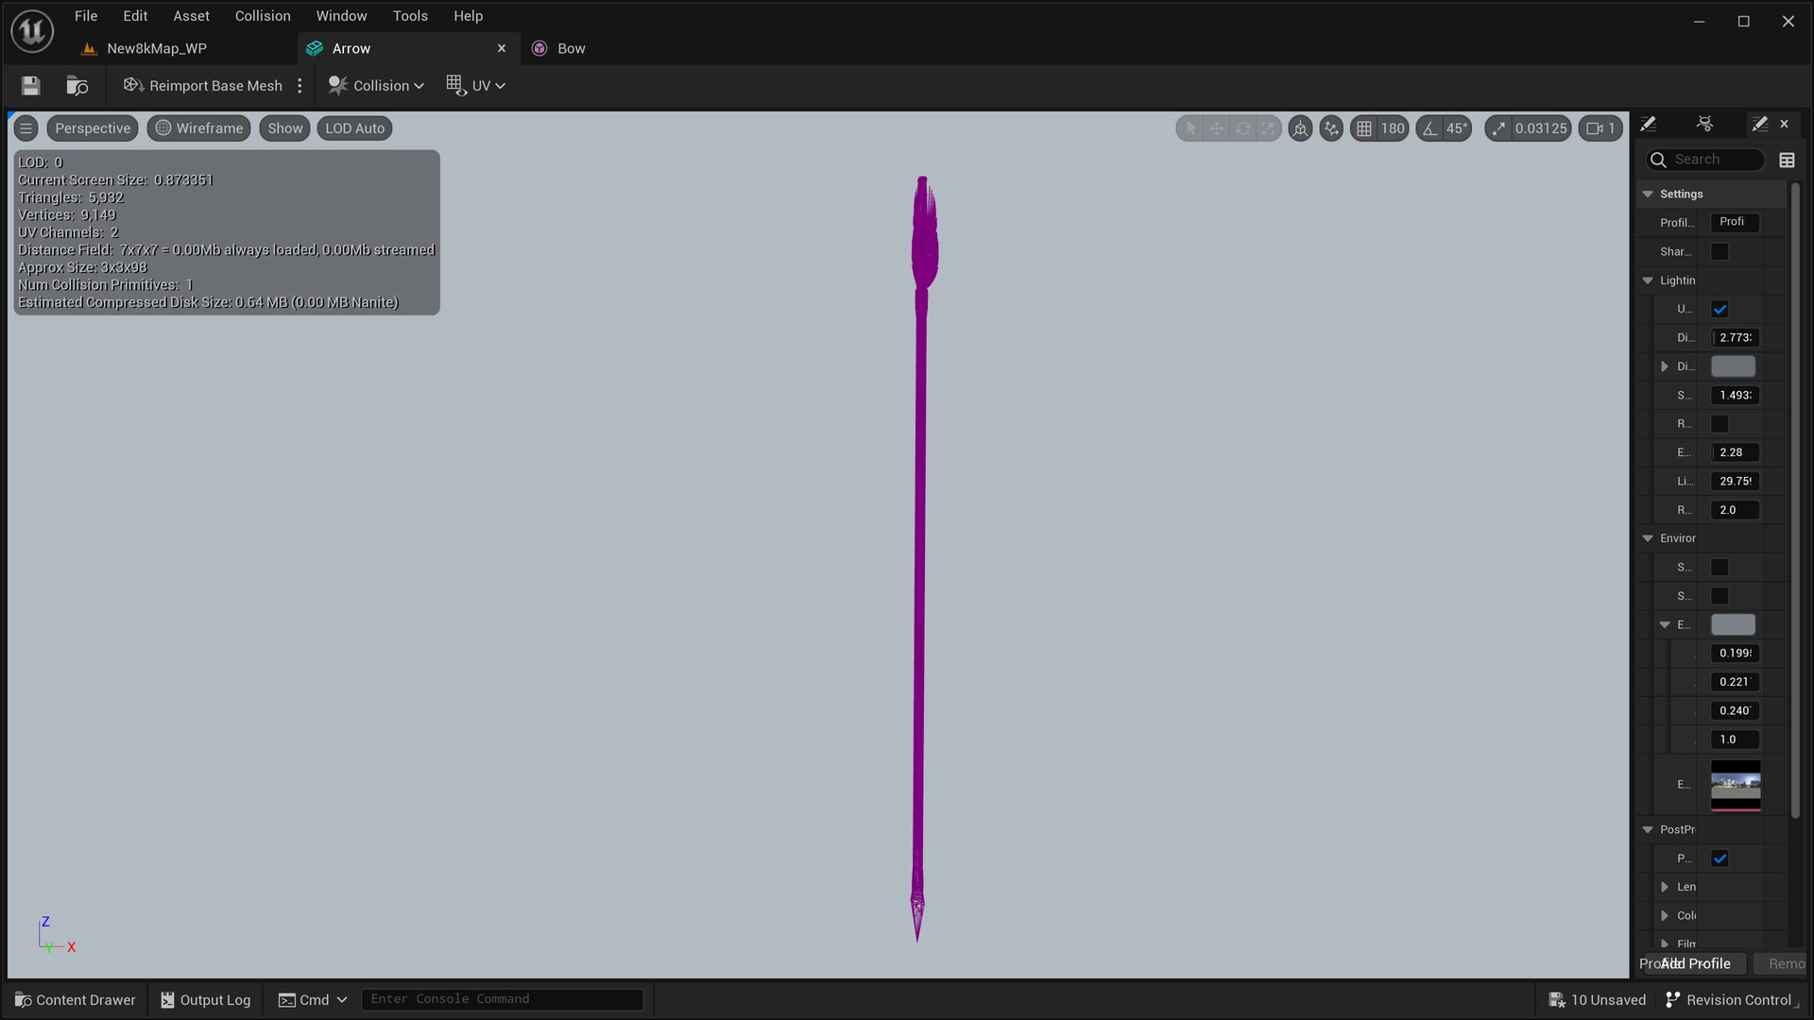1814x1020 pixels.
Task: Open the File menu
Action: pyautogui.click(x=86, y=16)
